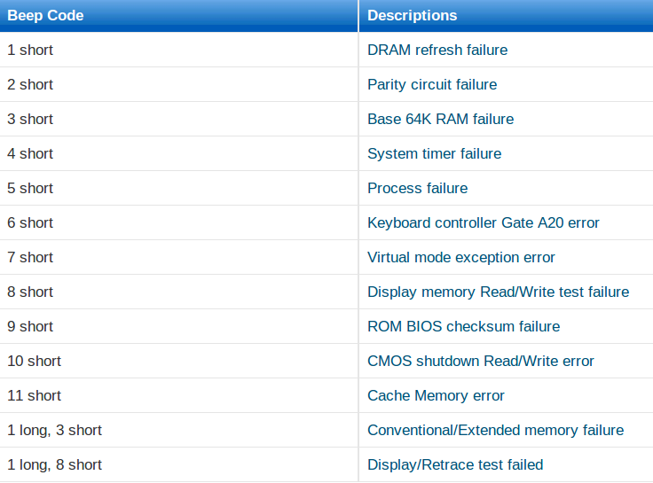This screenshot has height=483, width=653.
Task: Click the Beep Code column header
Action: [x=178, y=16]
